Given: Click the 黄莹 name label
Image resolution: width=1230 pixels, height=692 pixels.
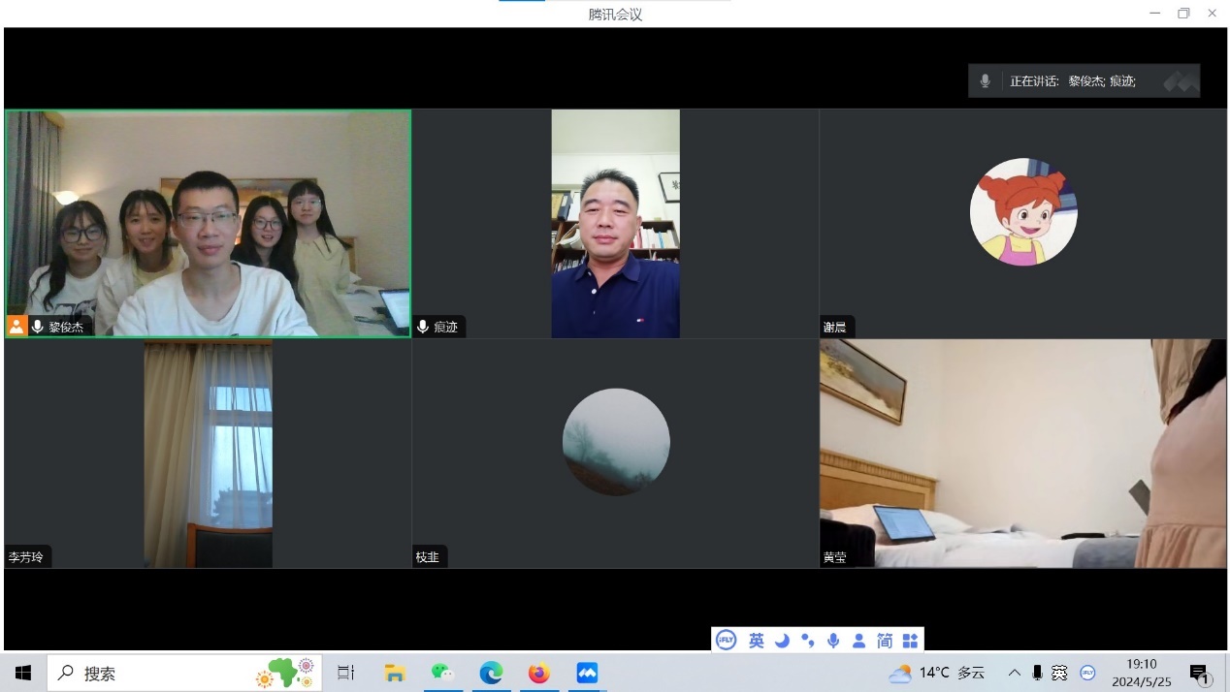Looking at the screenshot, I should 834,557.
